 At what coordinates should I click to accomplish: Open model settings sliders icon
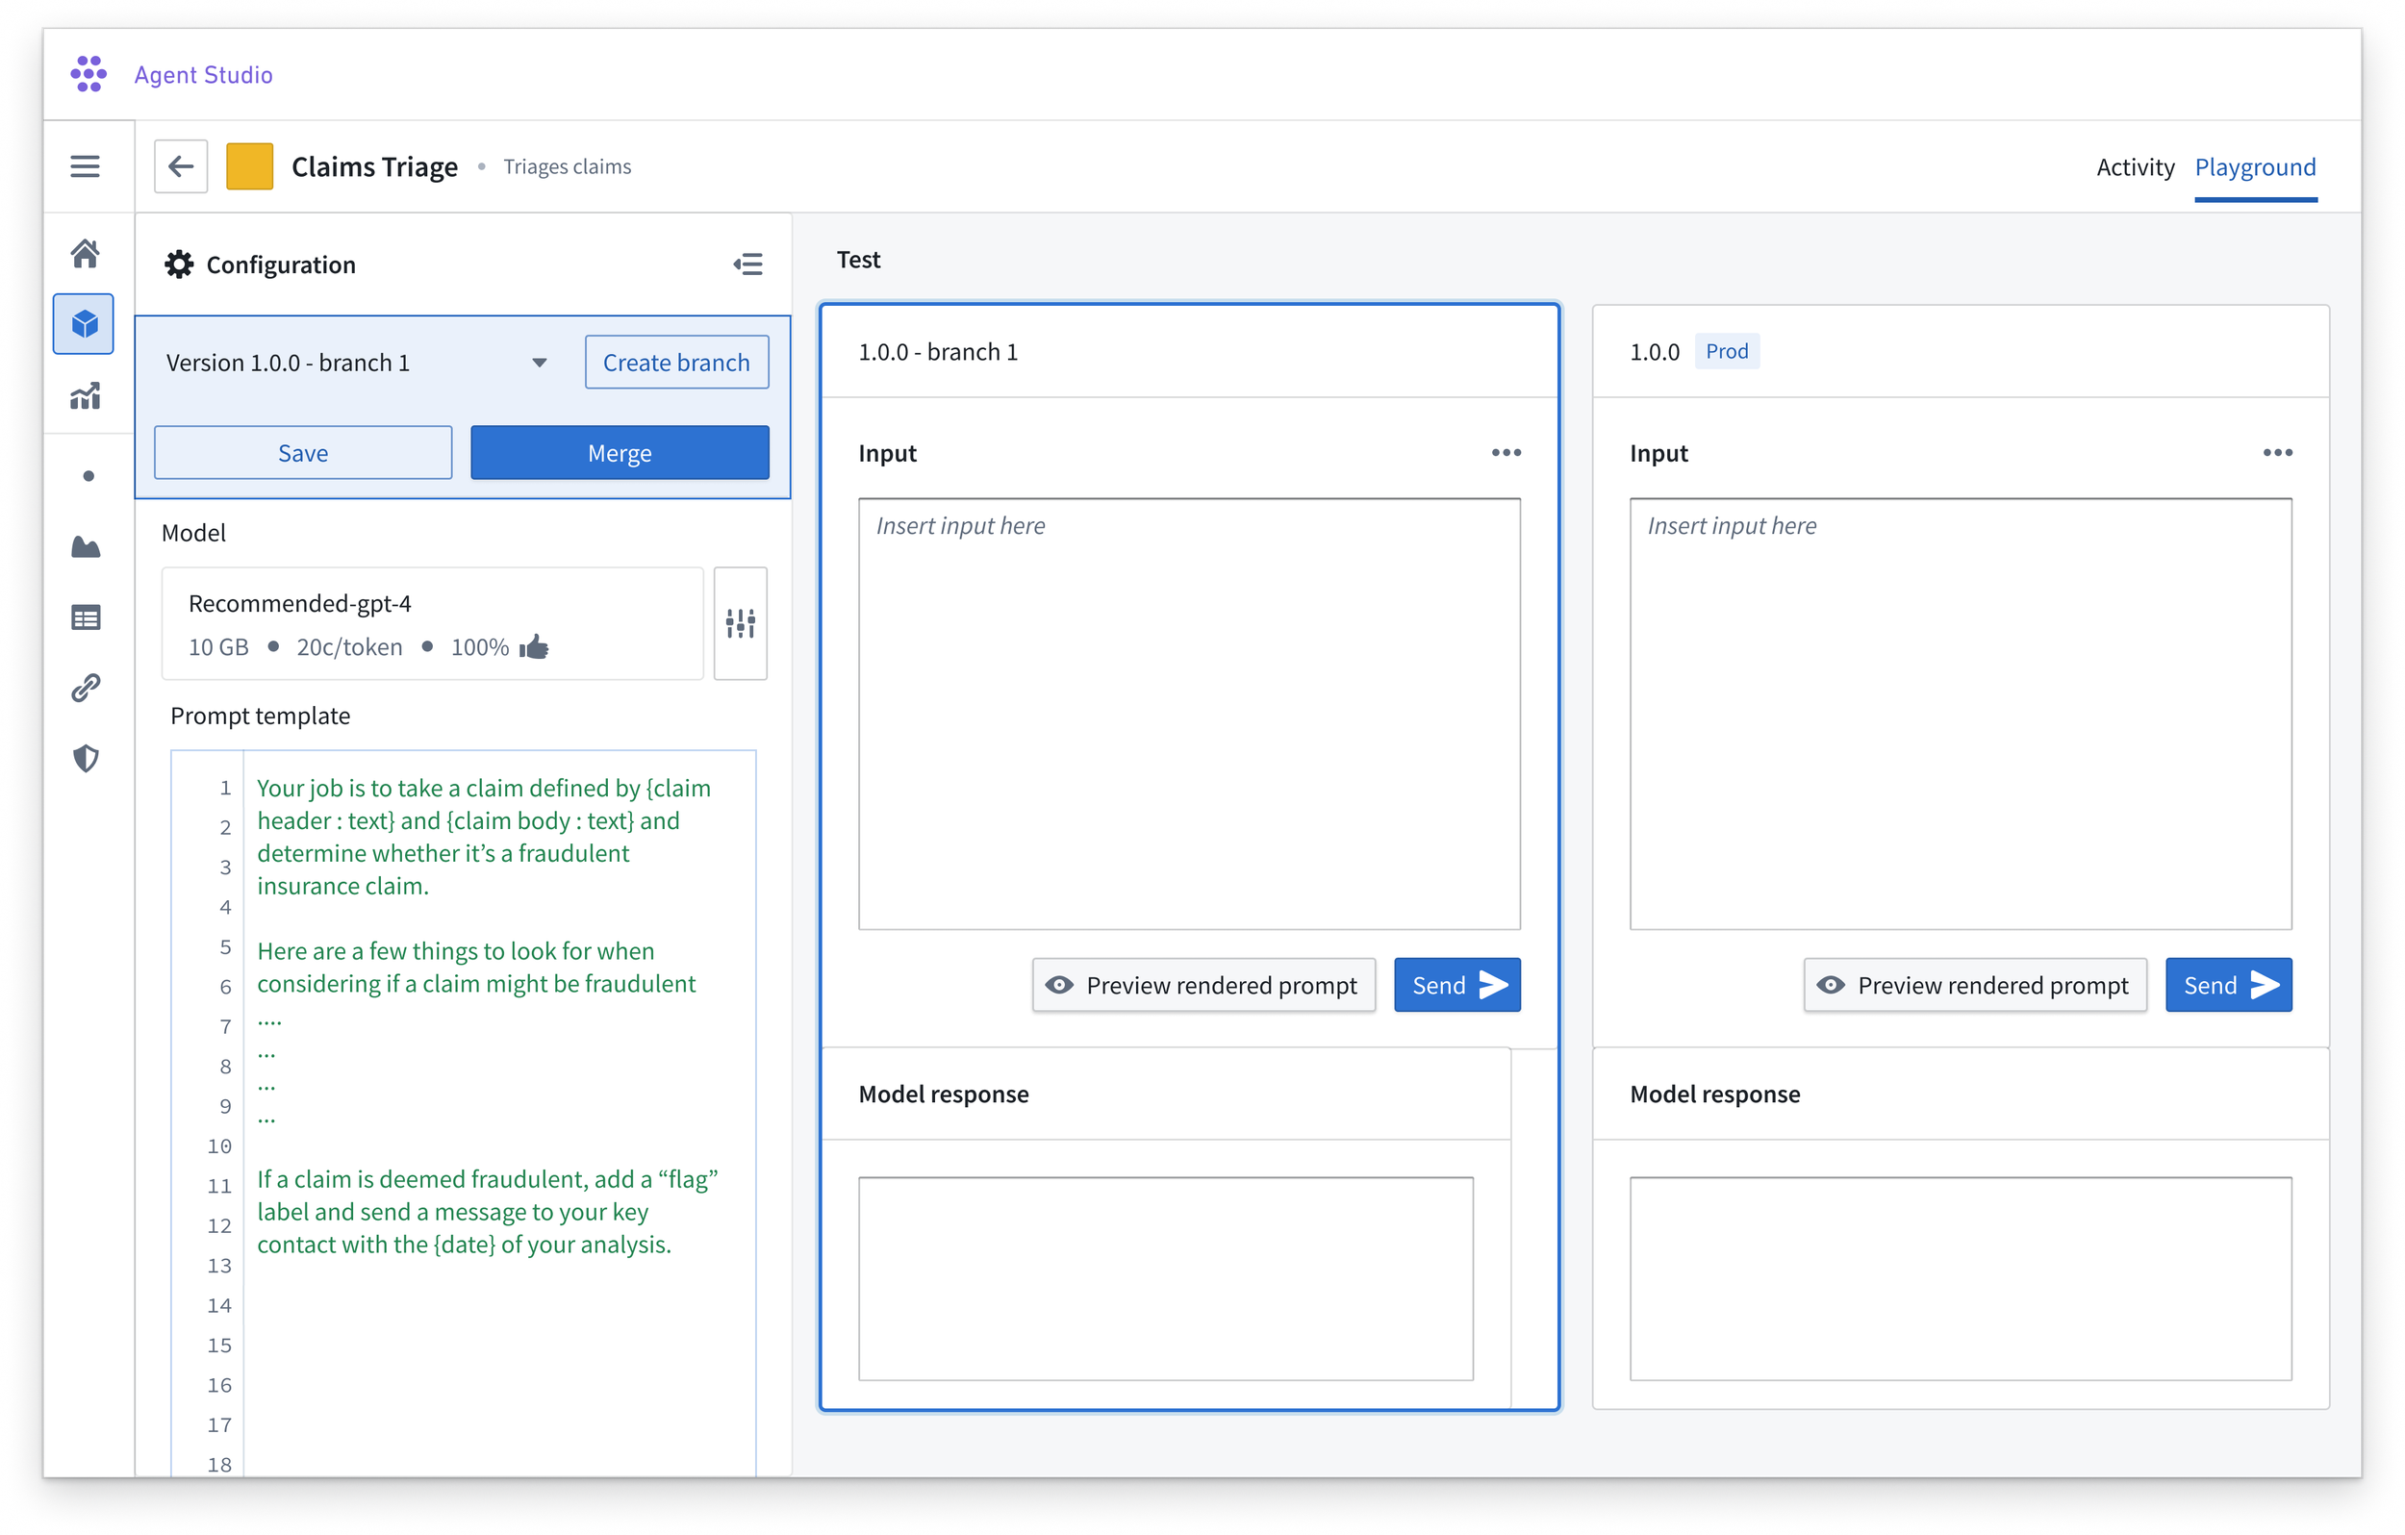click(x=740, y=623)
